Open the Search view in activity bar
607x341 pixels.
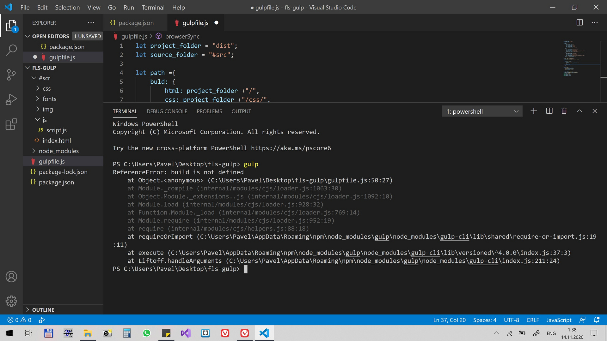tap(11, 50)
